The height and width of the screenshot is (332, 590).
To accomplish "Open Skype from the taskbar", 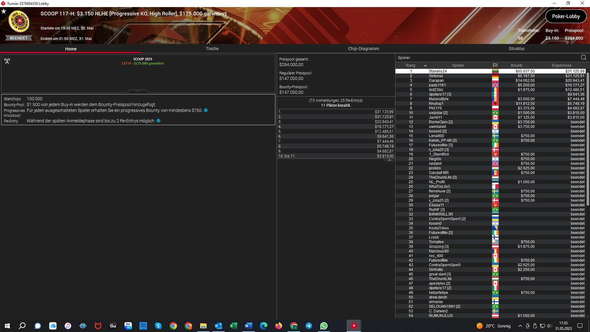I will [158, 326].
